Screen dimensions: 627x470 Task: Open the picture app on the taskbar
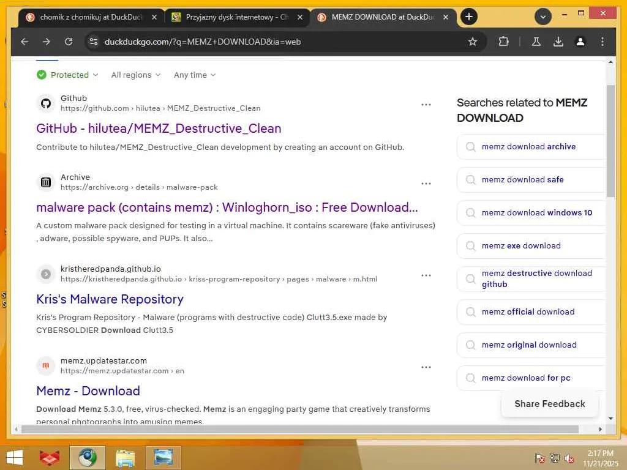click(163, 458)
